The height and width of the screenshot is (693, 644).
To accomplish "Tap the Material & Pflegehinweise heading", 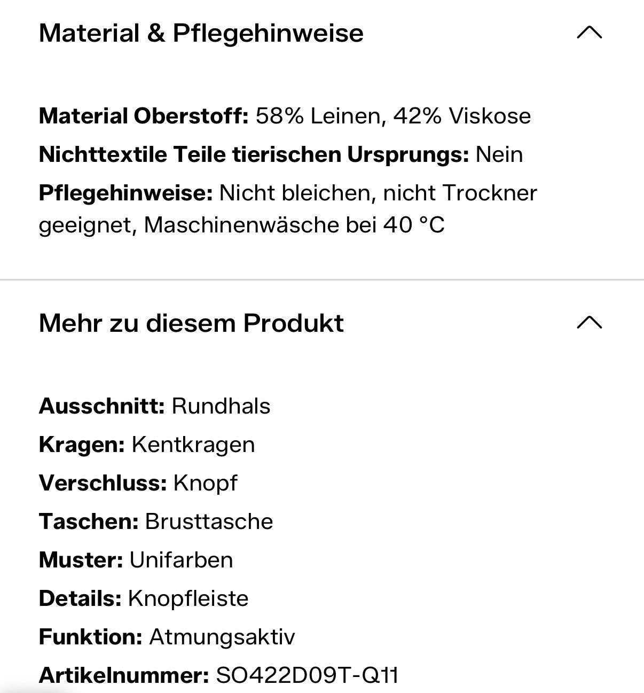I will (x=201, y=33).
